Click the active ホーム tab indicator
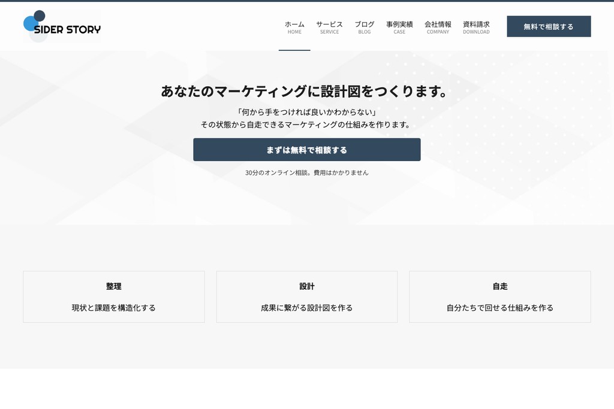Image resolution: width=614 pixels, height=409 pixels. 294,51
